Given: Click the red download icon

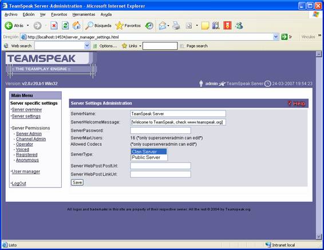Looking at the screenshot, I should [227, 26].
